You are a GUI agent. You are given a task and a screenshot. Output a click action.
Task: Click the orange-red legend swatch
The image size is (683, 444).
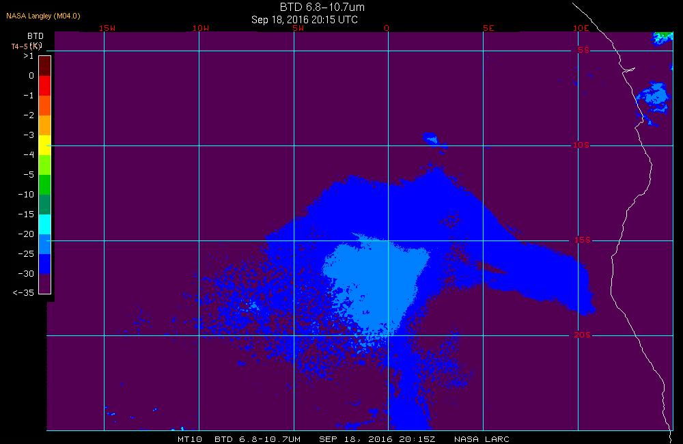click(45, 105)
